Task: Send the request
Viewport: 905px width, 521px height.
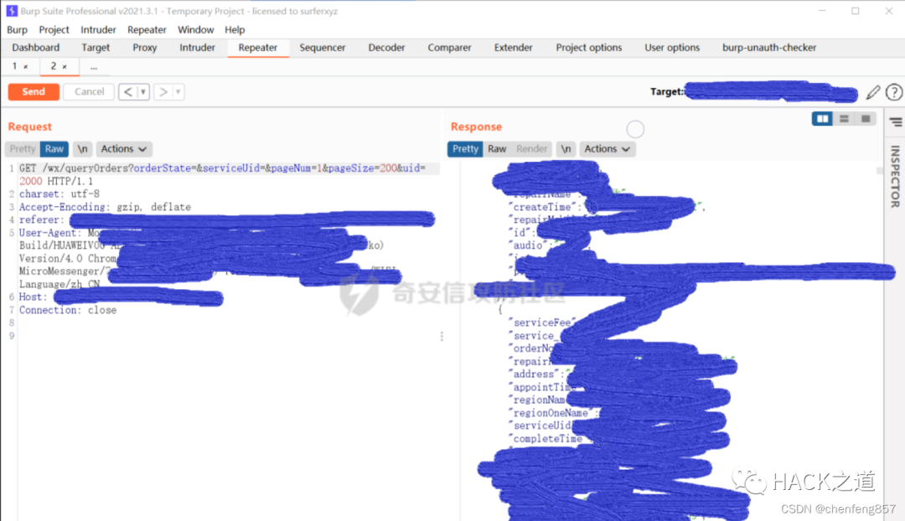Action: pyautogui.click(x=34, y=92)
